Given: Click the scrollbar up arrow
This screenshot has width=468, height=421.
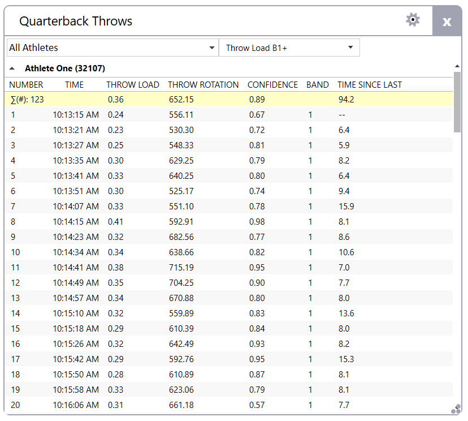Looking at the screenshot, I should 457,66.
